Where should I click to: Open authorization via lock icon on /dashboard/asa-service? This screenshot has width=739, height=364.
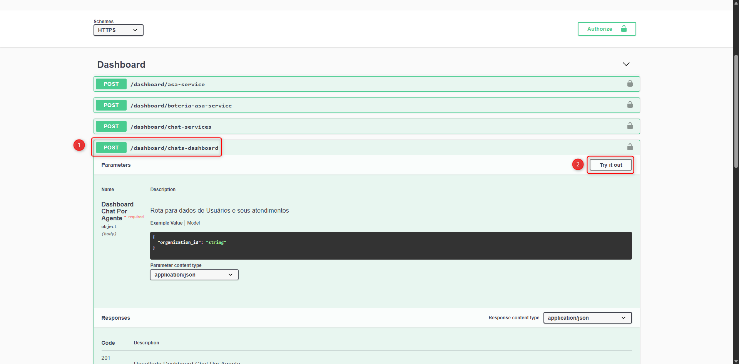coord(630,83)
